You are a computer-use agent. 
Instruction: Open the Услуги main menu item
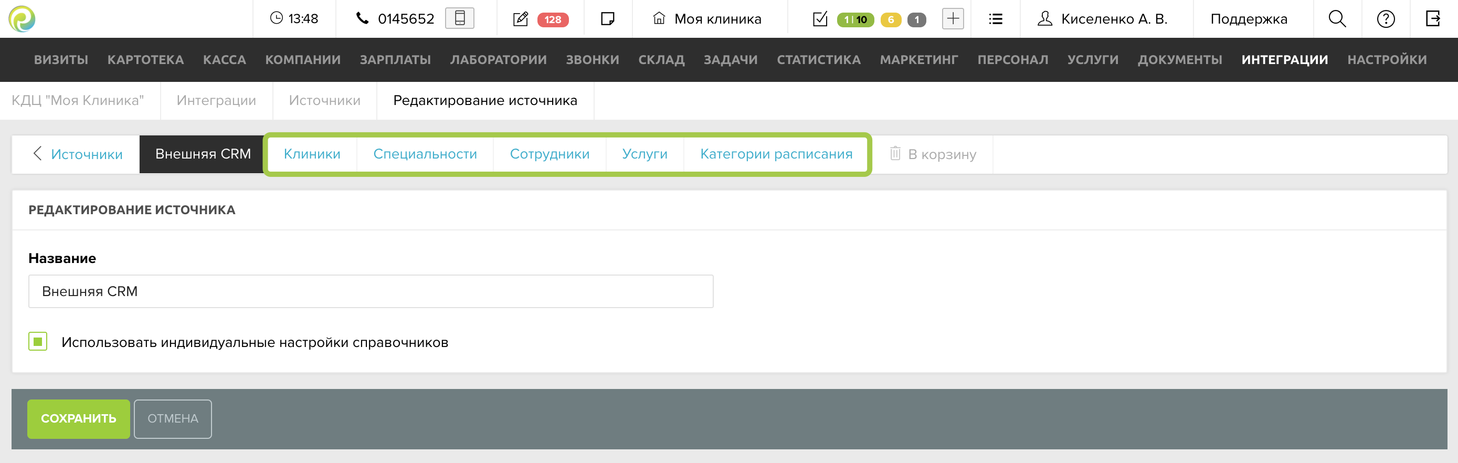[x=1093, y=59]
